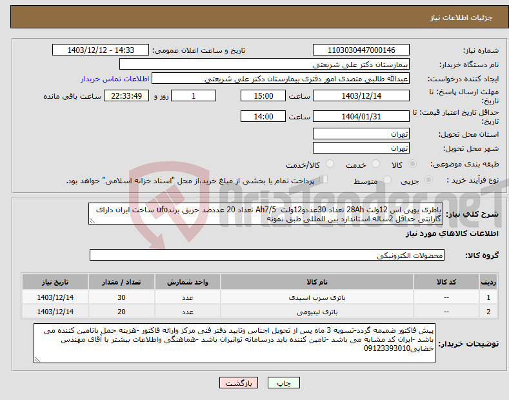Click the resize handle of buyer notes box
The height and width of the screenshot is (400, 509).
coord(37,359)
